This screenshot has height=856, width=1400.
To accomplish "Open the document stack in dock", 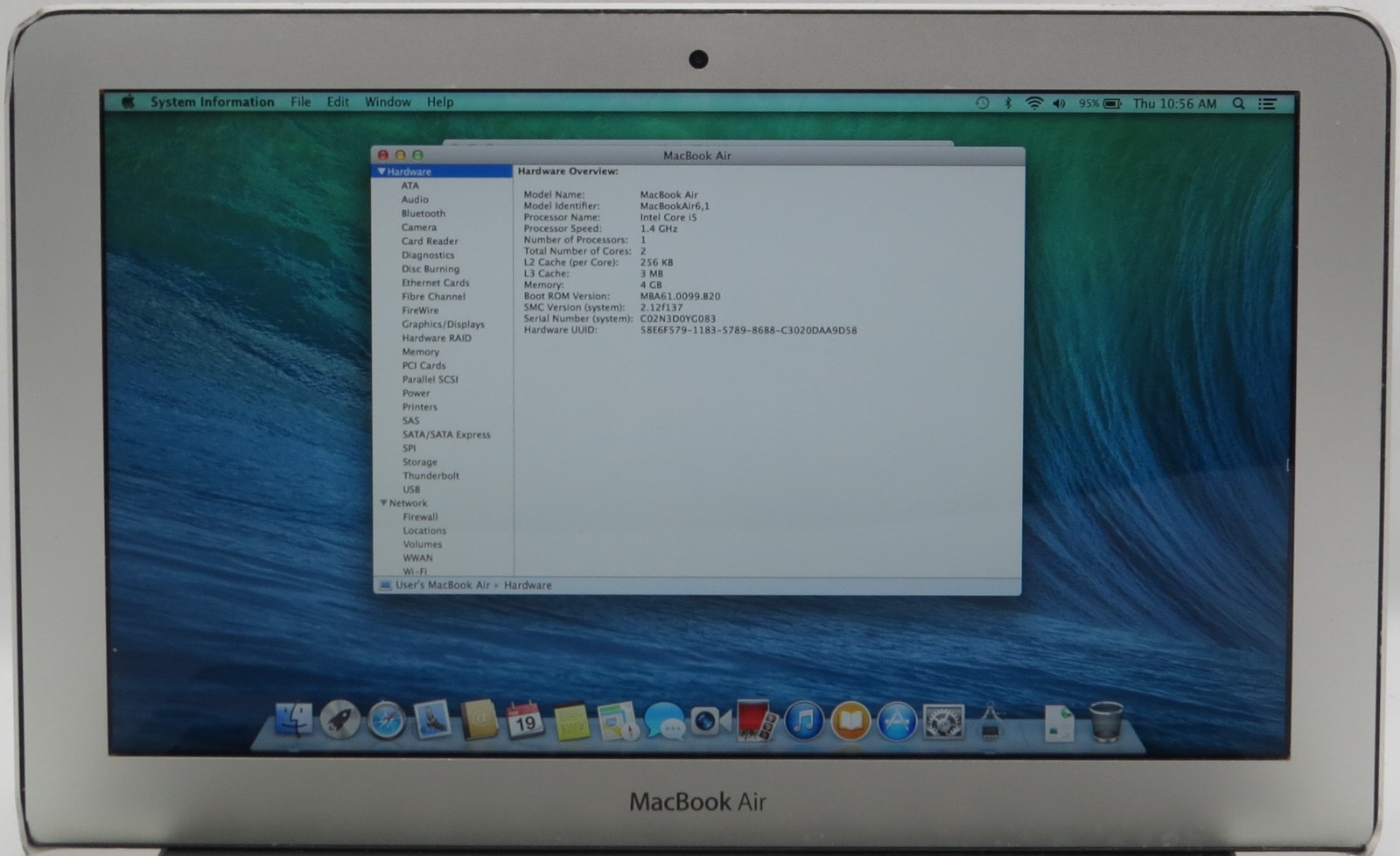I will click(x=1059, y=723).
